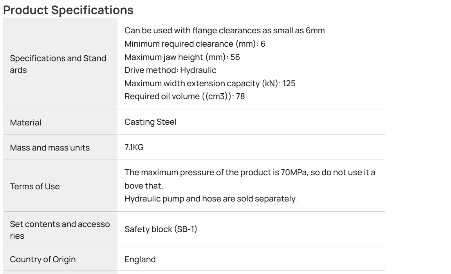The width and height of the screenshot is (451, 274).
Task: Click the hydraulic pump and hose sold separately line
Action: (211, 199)
